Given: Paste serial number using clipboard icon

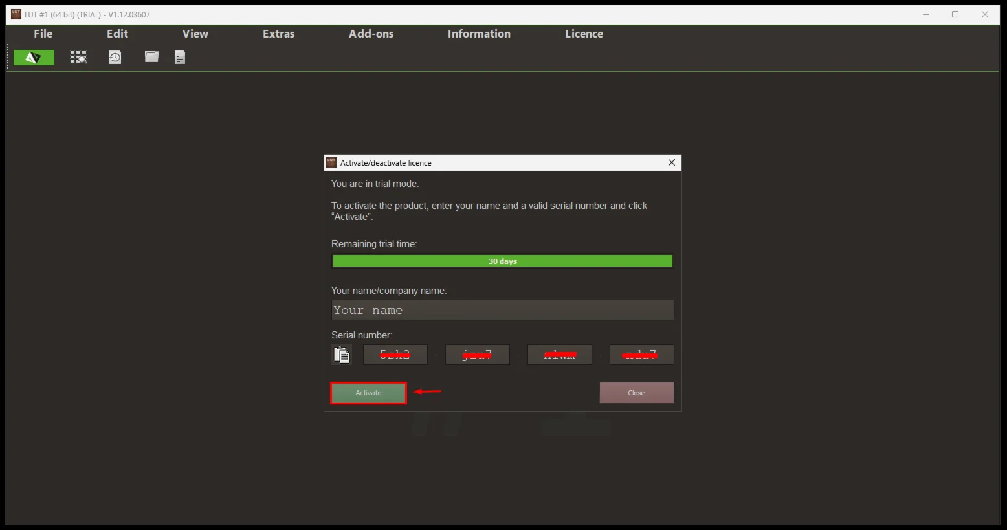Looking at the screenshot, I should pyautogui.click(x=341, y=355).
